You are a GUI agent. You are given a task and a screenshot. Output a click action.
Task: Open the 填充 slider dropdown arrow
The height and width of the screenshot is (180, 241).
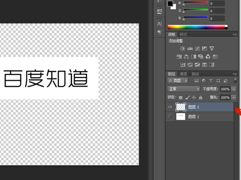[234, 98]
